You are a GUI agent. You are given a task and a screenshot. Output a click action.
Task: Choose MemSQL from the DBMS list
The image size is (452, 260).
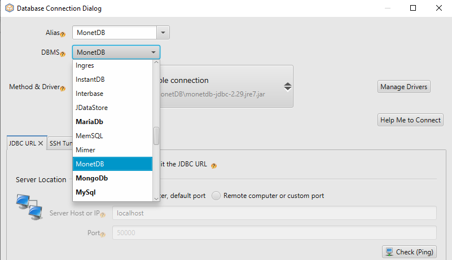click(112, 136)
